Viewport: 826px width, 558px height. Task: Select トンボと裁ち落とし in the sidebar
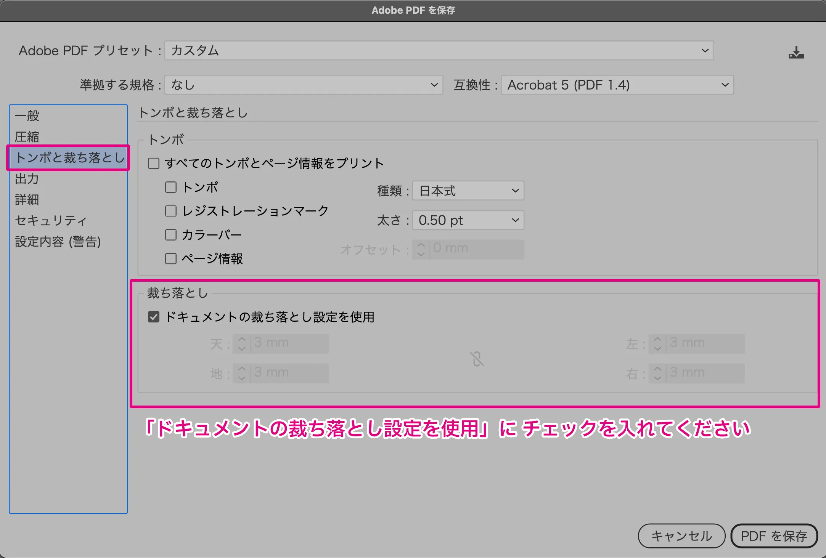[68, 158]
